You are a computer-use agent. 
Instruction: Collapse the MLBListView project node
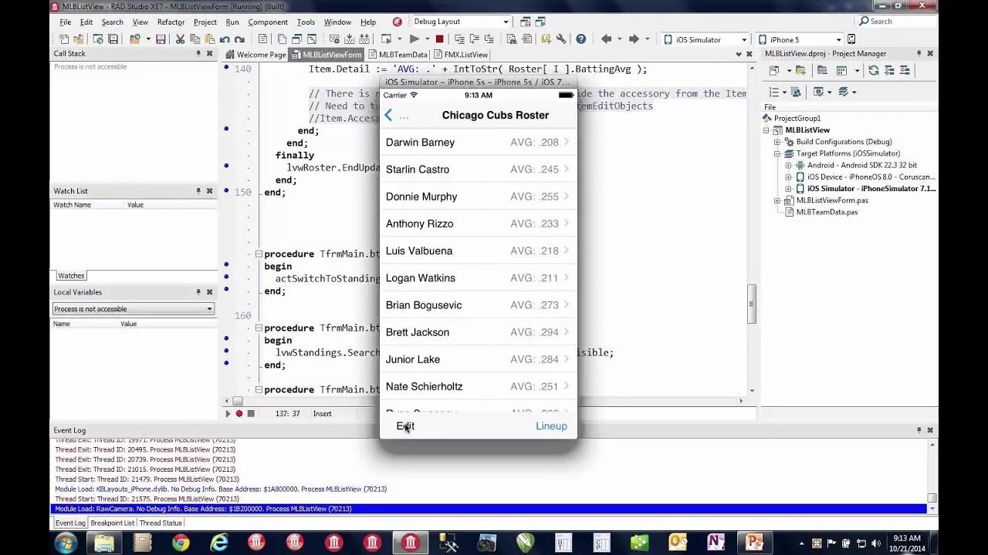click(766, 130)
